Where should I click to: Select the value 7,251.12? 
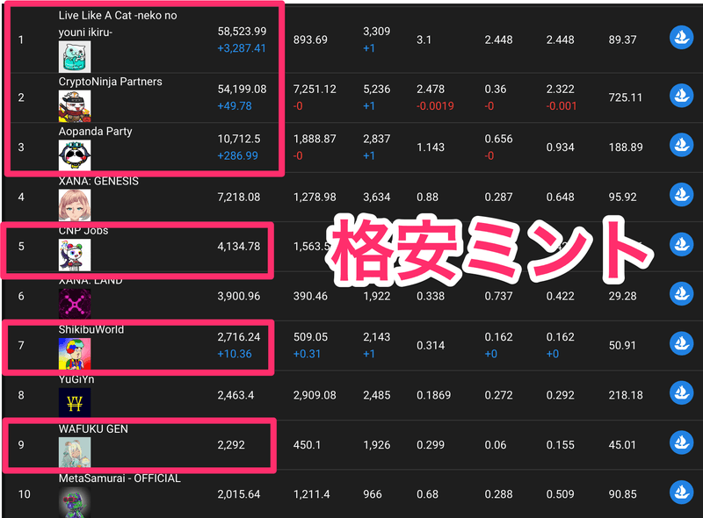(x=315, y=90)
